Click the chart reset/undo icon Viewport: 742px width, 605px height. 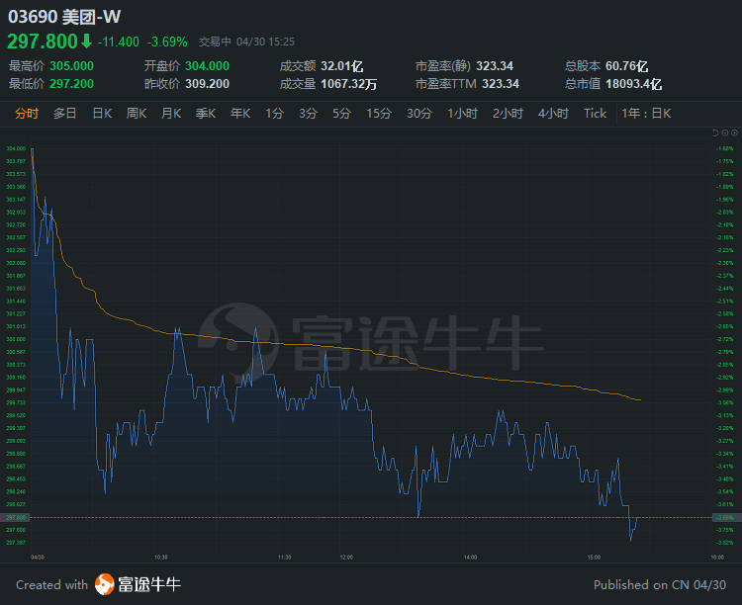pos(715,132)
